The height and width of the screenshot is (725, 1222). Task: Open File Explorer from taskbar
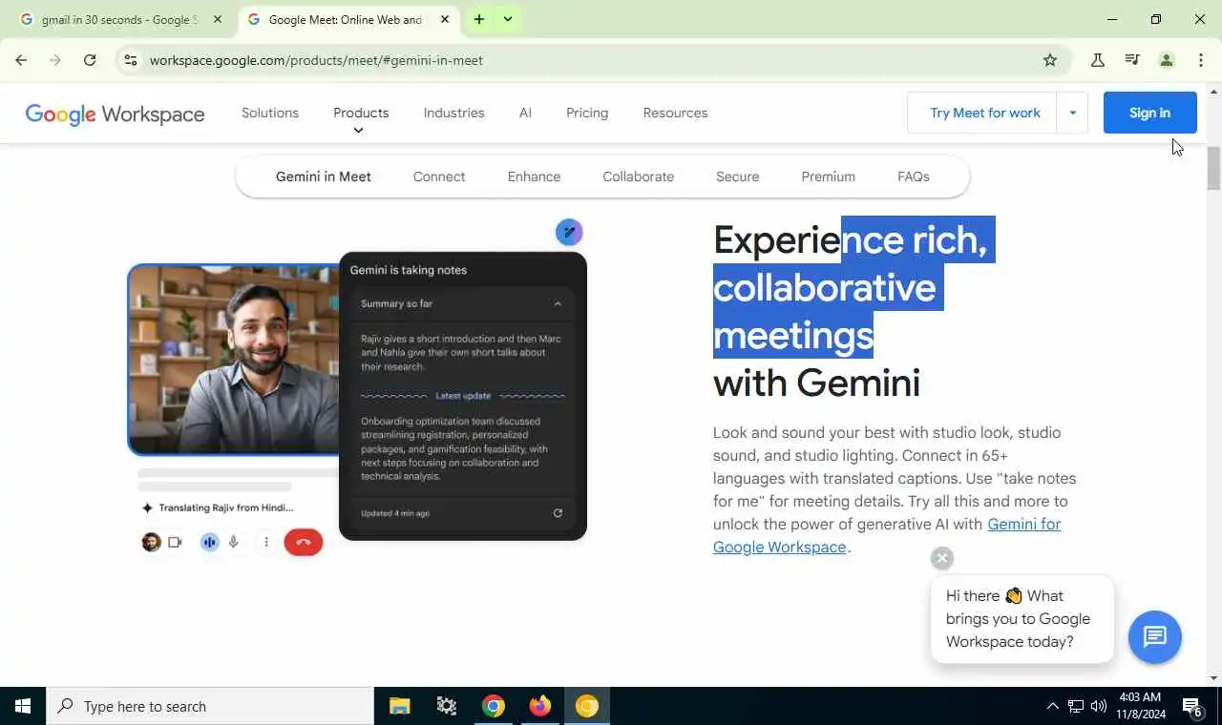click(400, 706)
